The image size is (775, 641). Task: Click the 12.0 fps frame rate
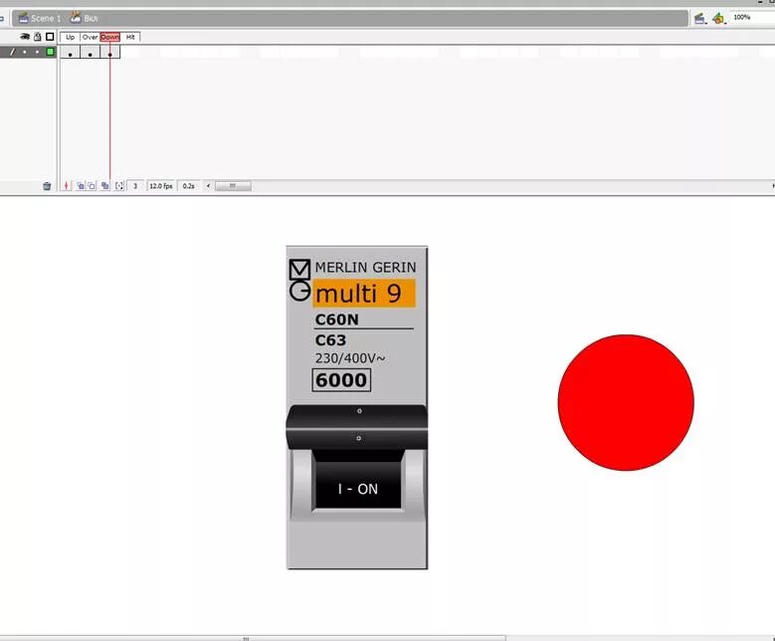[x=161, y=186]
